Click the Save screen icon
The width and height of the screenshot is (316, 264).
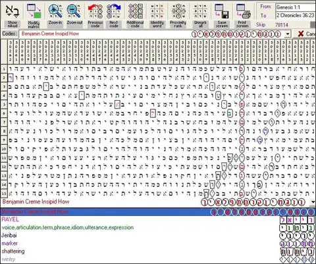coord(222,15)
